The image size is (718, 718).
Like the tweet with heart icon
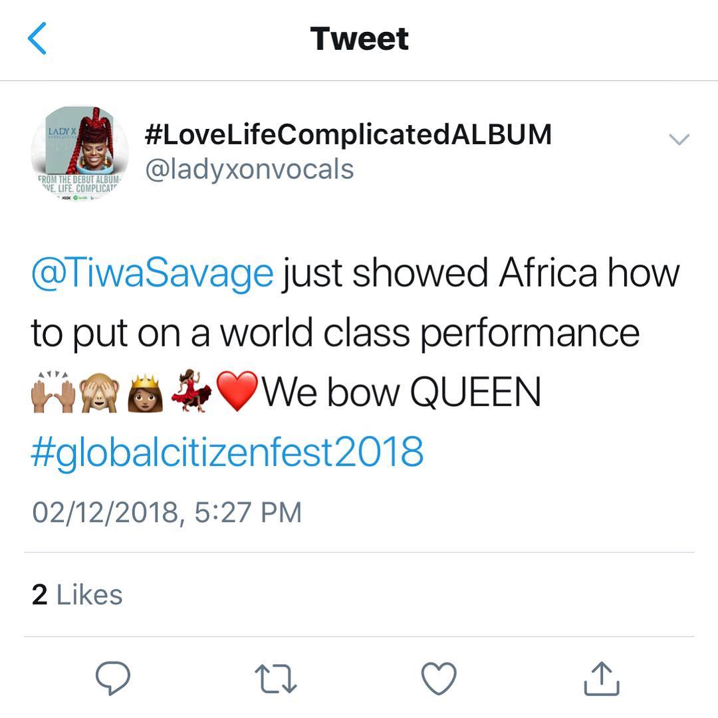click(x=439, y=678)
